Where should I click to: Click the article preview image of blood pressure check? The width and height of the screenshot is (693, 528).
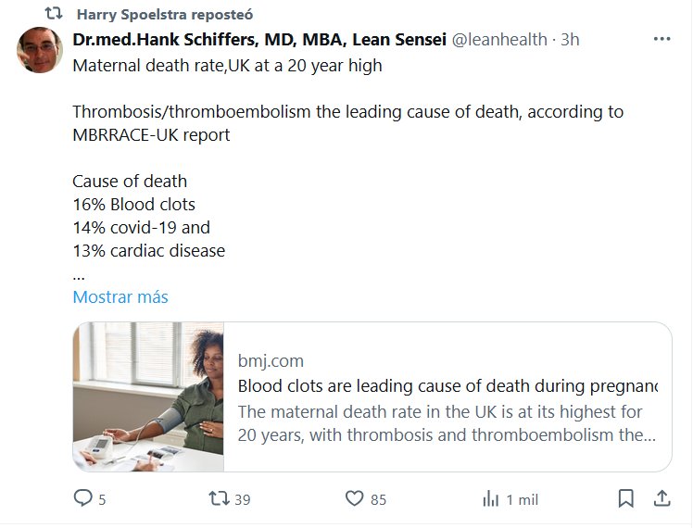tap(148, 397)
